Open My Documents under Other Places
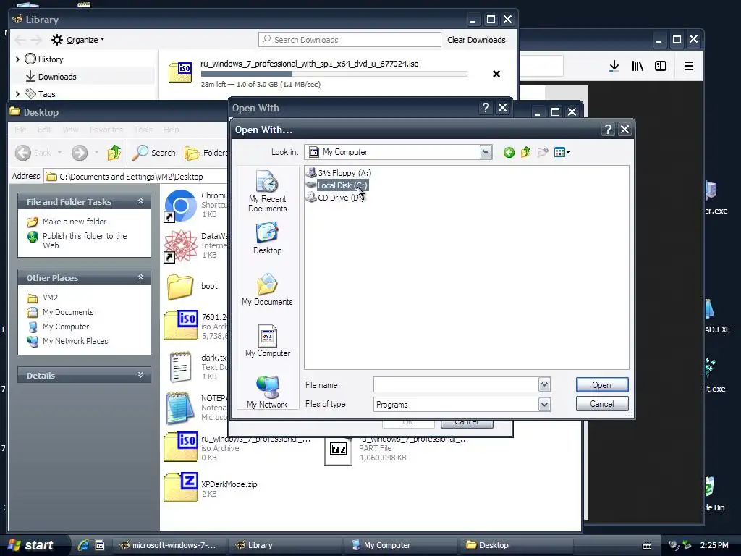The height and width of the screenshot is (556, 741). pos(68,312)
